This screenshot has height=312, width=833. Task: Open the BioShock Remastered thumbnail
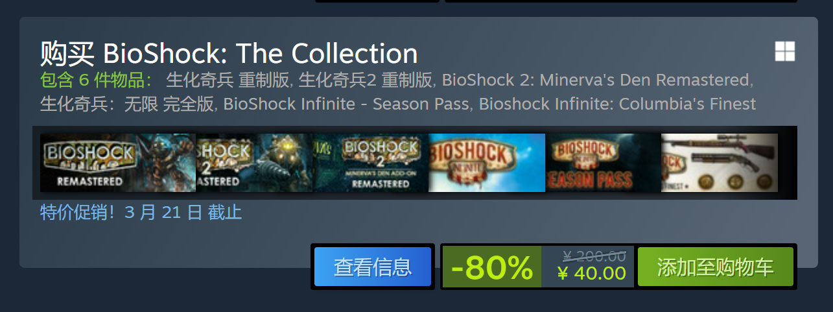[118, 163]
